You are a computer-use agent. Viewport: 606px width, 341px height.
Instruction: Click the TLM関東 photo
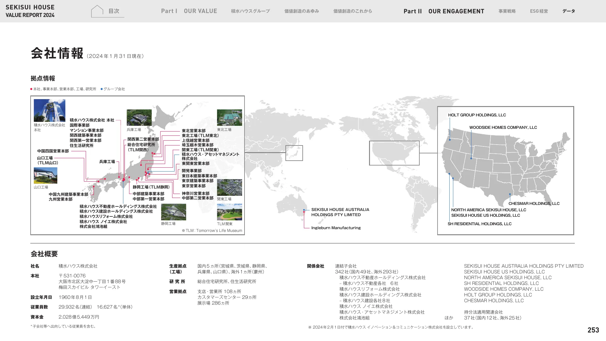(229, 212)
